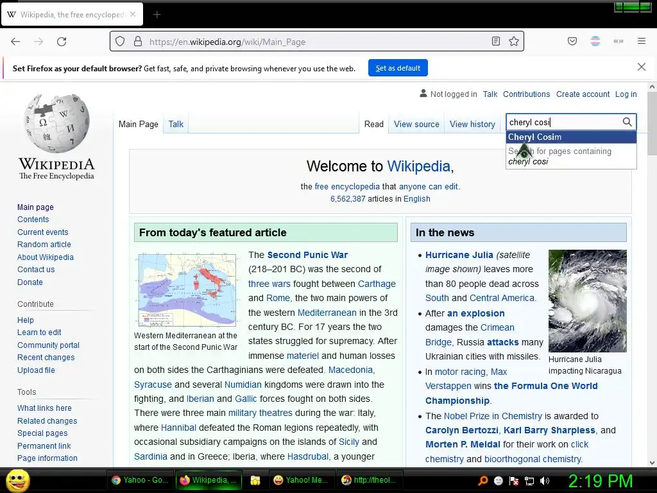Switch to the View source tab

click(416, 124)
